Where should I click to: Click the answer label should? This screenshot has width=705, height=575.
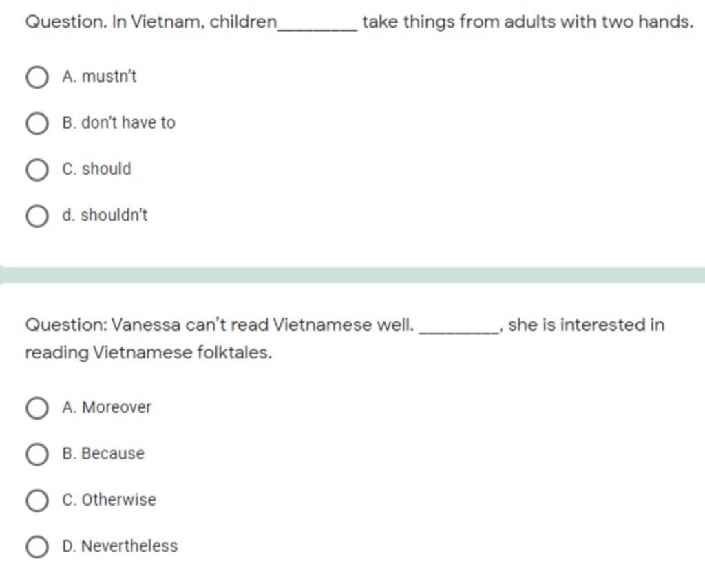[107, 169]
